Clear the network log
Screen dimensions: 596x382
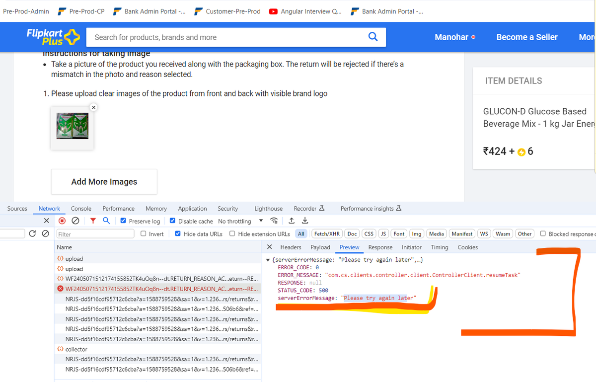click(x=75, y=221)
